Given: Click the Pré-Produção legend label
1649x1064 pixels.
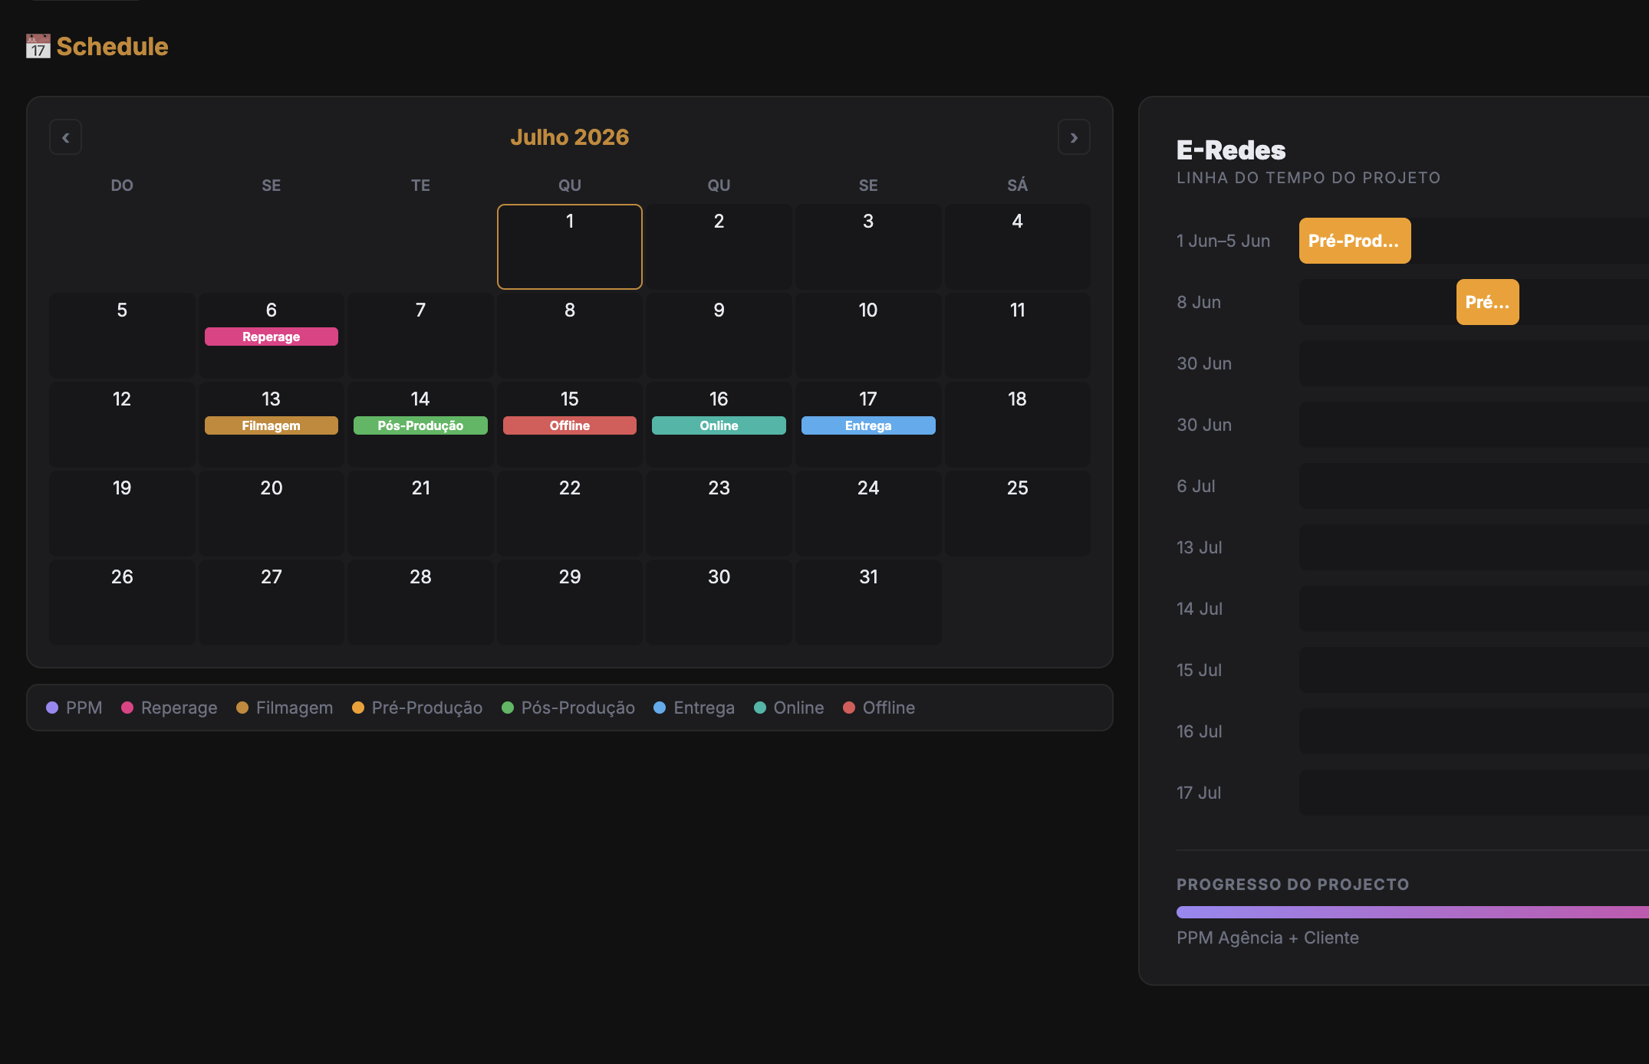Looking at the screenshot, I should [x=427, y=708].
